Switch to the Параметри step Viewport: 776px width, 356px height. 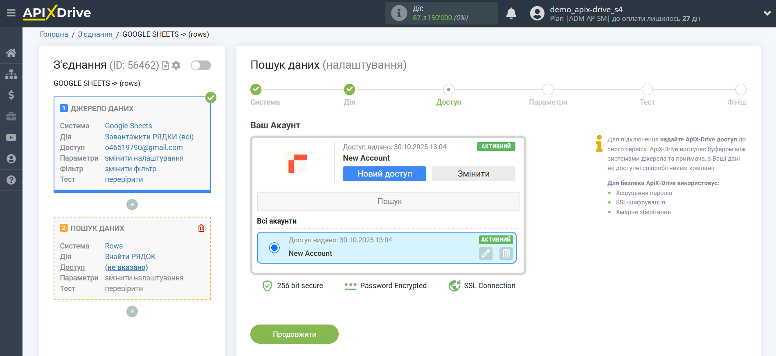coord(548,90)
